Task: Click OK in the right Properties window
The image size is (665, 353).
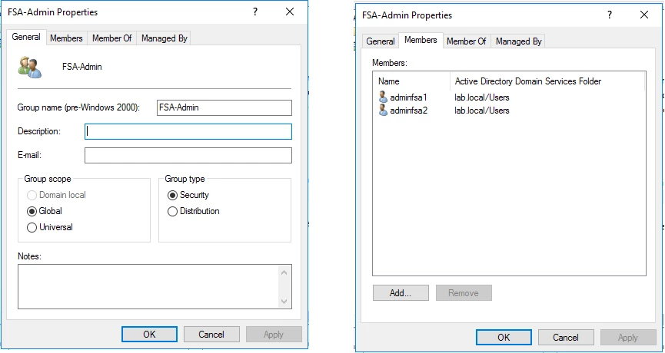Action: tap(504, 338)
